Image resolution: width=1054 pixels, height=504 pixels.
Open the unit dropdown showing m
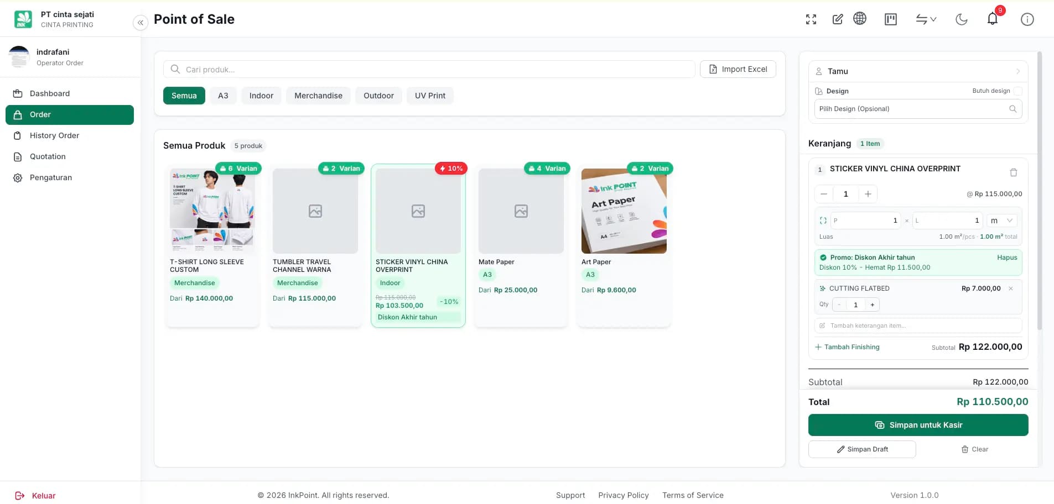(x=1002, y=221)
